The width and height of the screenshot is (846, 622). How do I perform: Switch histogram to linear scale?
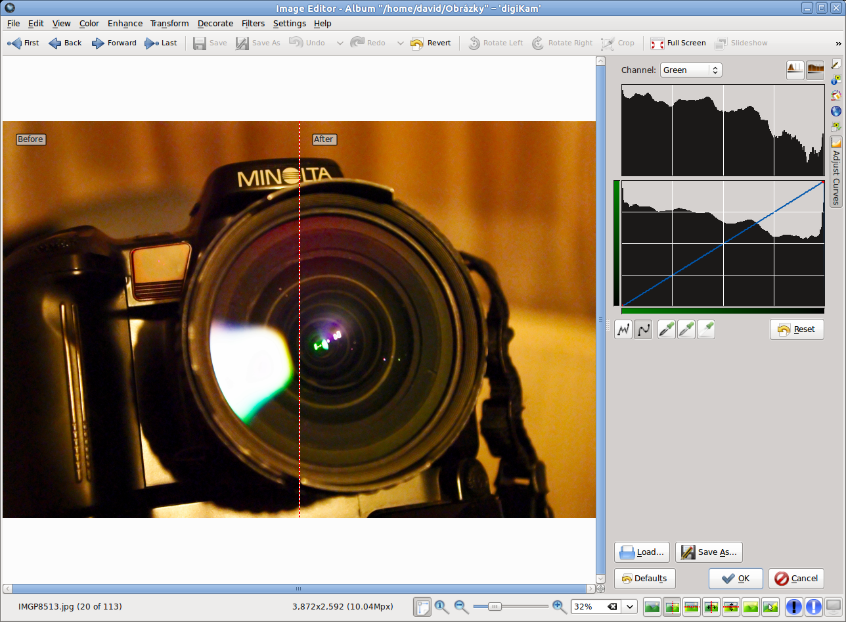pyautogui.click(x=795, y=70)
